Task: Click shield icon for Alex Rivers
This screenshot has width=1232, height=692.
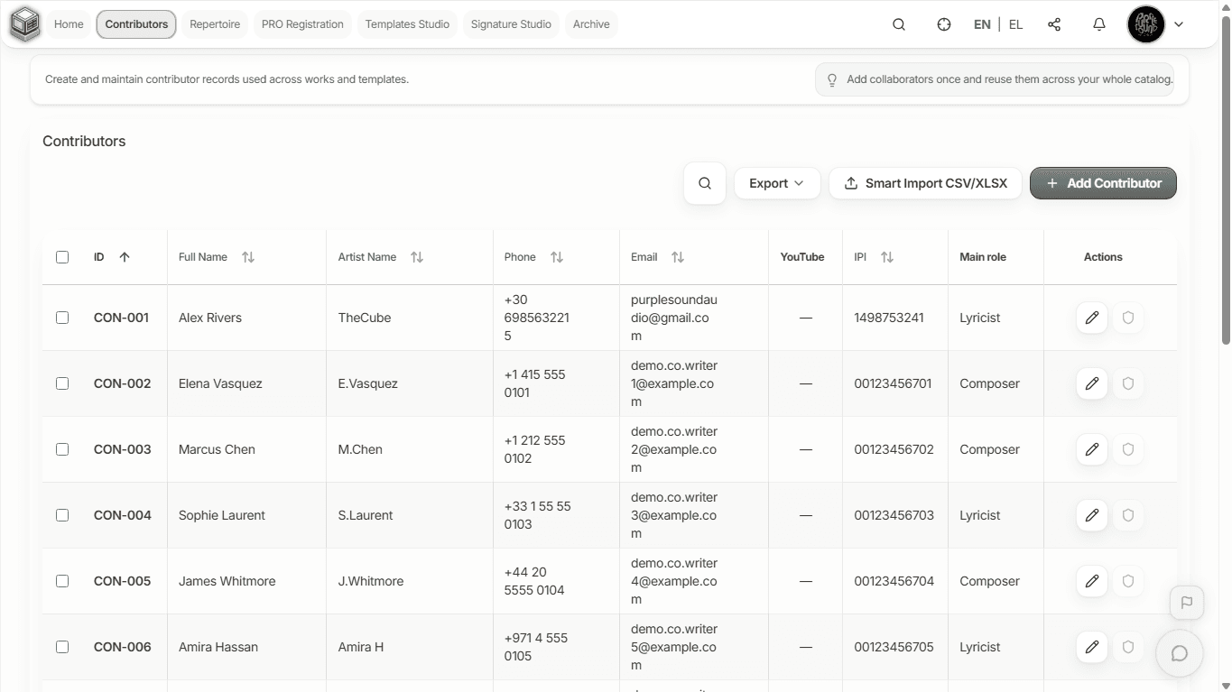Action: (1128, 318)
